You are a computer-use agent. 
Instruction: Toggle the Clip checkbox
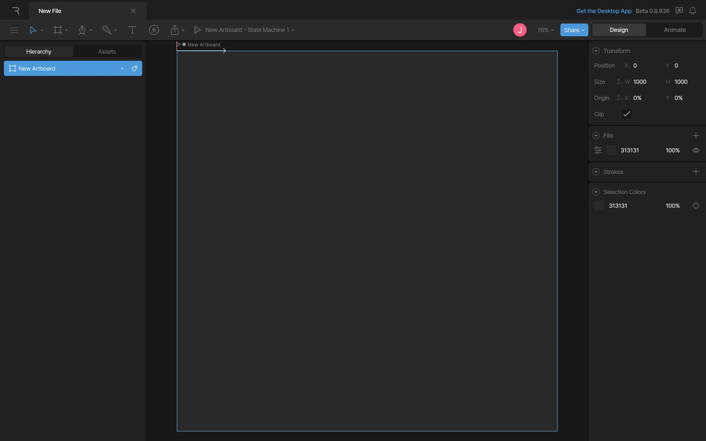[627, 114]
